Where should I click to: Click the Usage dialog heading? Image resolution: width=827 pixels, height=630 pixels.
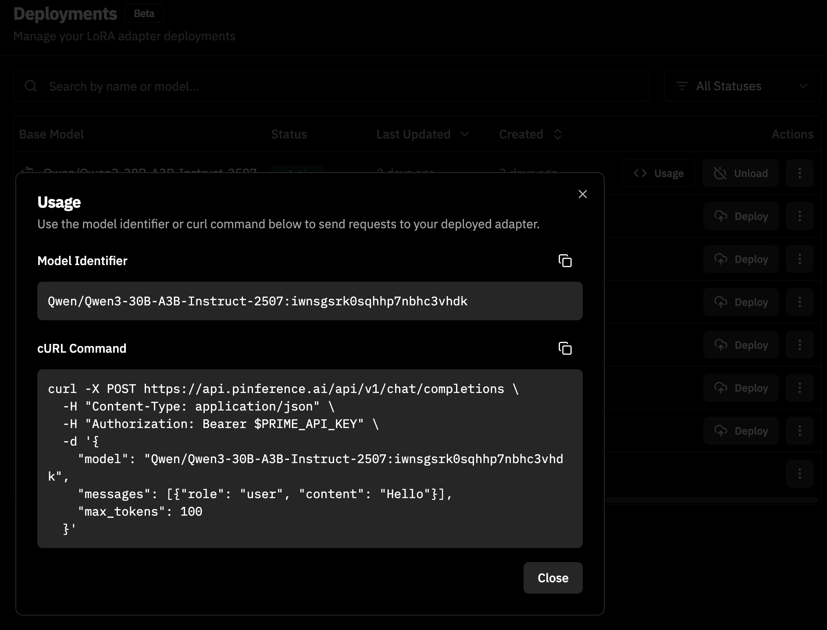(59, 202)
